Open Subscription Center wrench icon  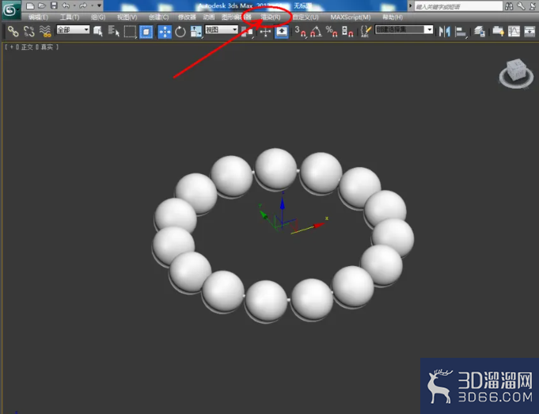(521, 6)
